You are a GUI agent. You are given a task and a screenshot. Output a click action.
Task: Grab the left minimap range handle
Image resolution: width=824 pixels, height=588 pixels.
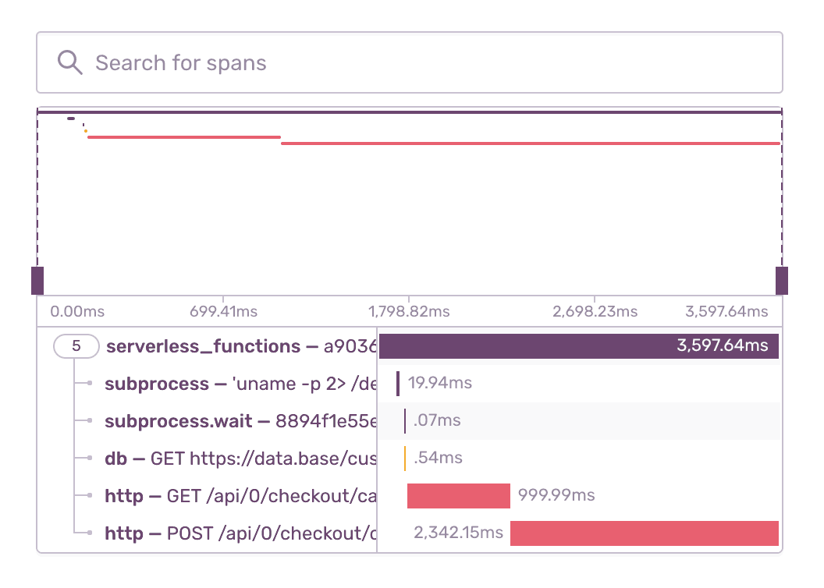(x=37, y=281)
